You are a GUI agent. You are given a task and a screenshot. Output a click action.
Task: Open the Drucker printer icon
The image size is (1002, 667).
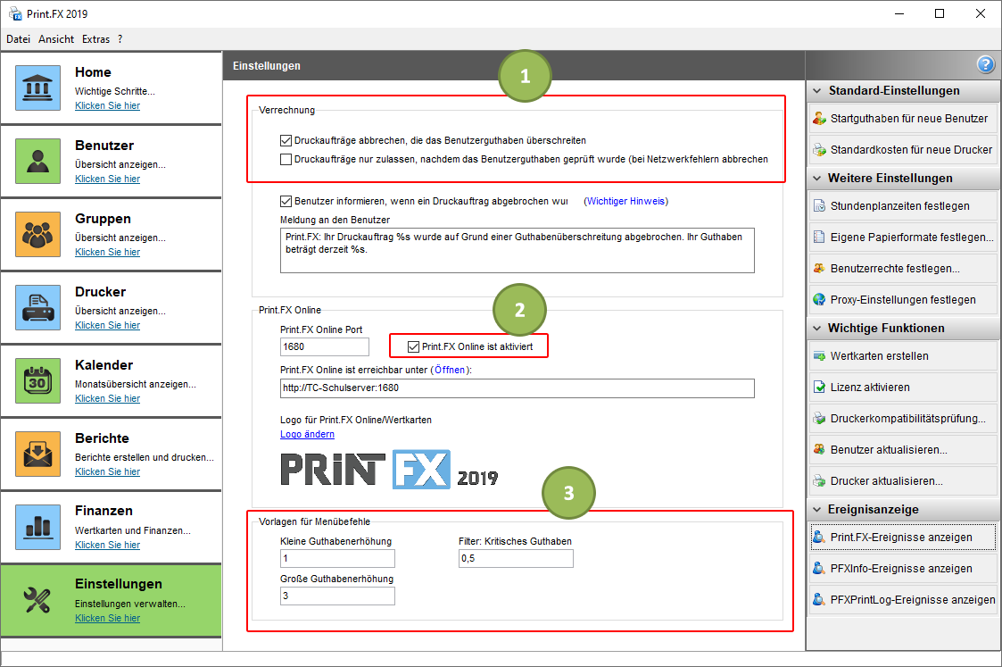coord(37,307)
